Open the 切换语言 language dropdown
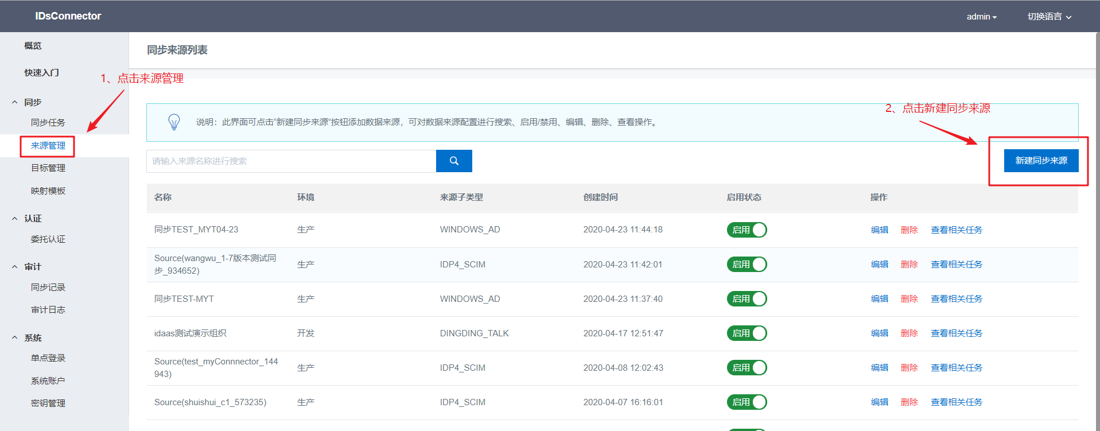The width and height of the screenshot is (1100, 431). pos(1049,17)
